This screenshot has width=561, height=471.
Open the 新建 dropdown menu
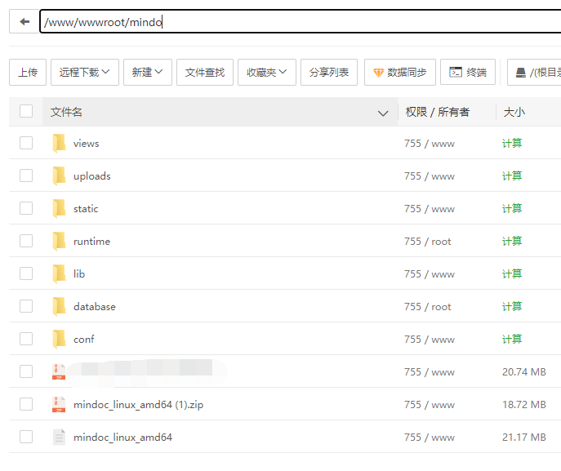coord(148,73)
